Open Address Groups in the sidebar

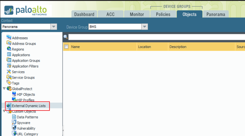pyautogui.click(x=24, y=44)
